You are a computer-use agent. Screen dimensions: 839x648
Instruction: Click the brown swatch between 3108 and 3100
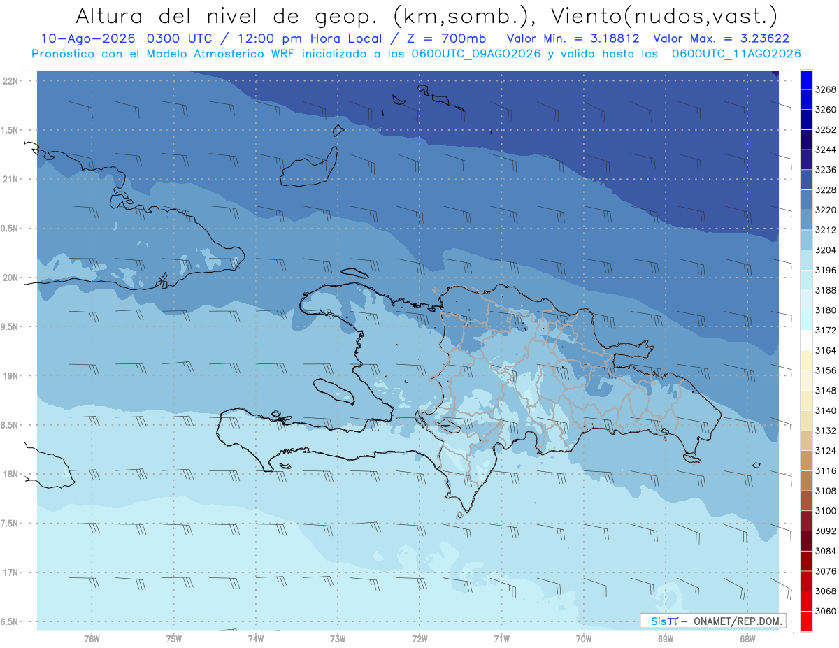806,501
